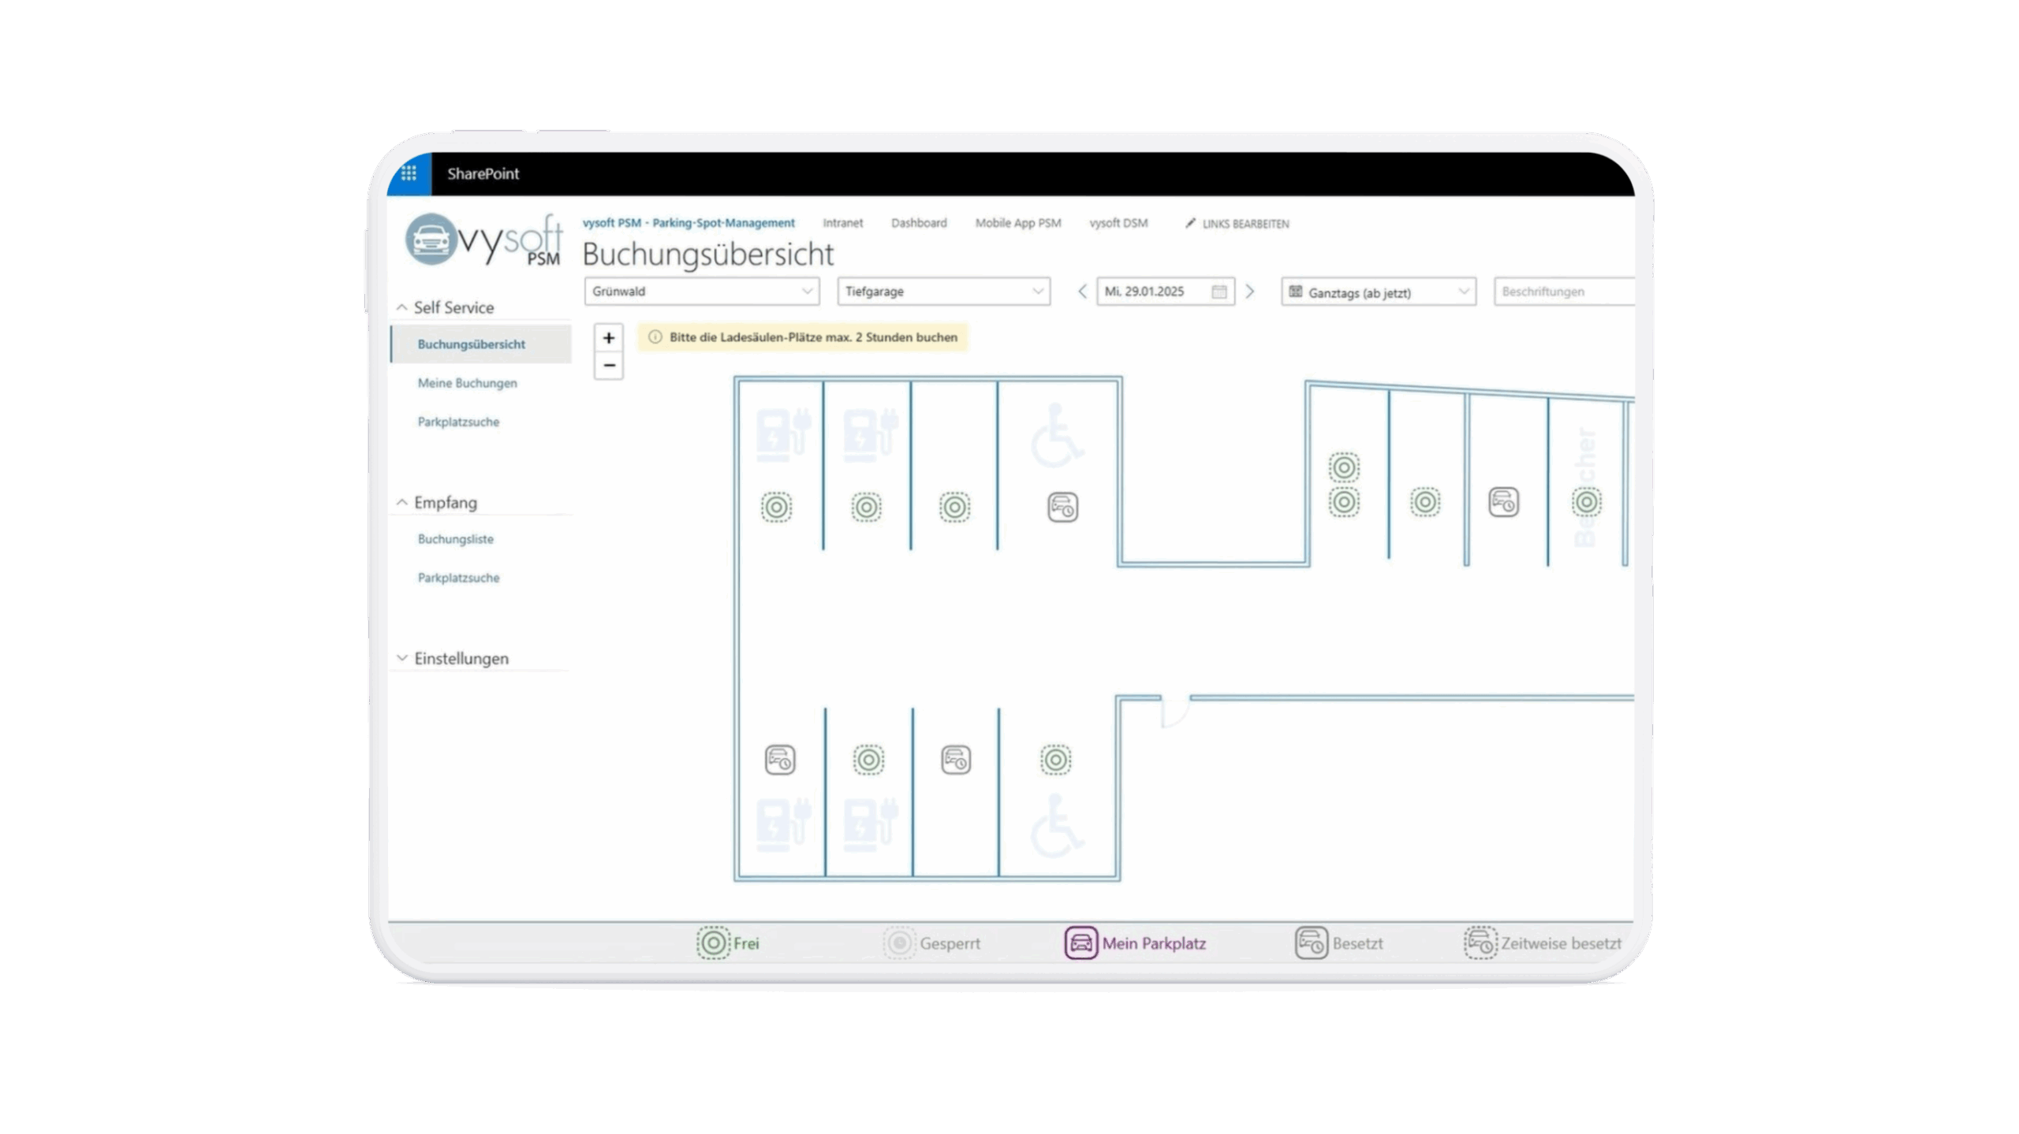The width and height of the screenshot is (2019, 1134).
Task: Open the Grünwald location dropdown
Action: coord(701,292)
